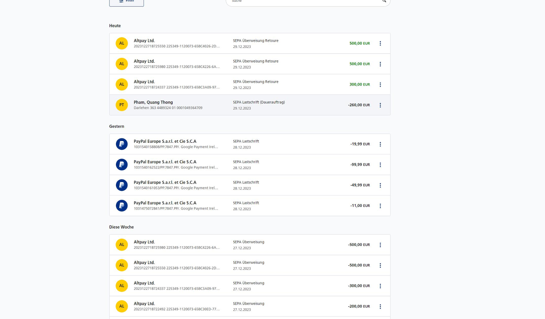Click the Filter button

(126, 2)
